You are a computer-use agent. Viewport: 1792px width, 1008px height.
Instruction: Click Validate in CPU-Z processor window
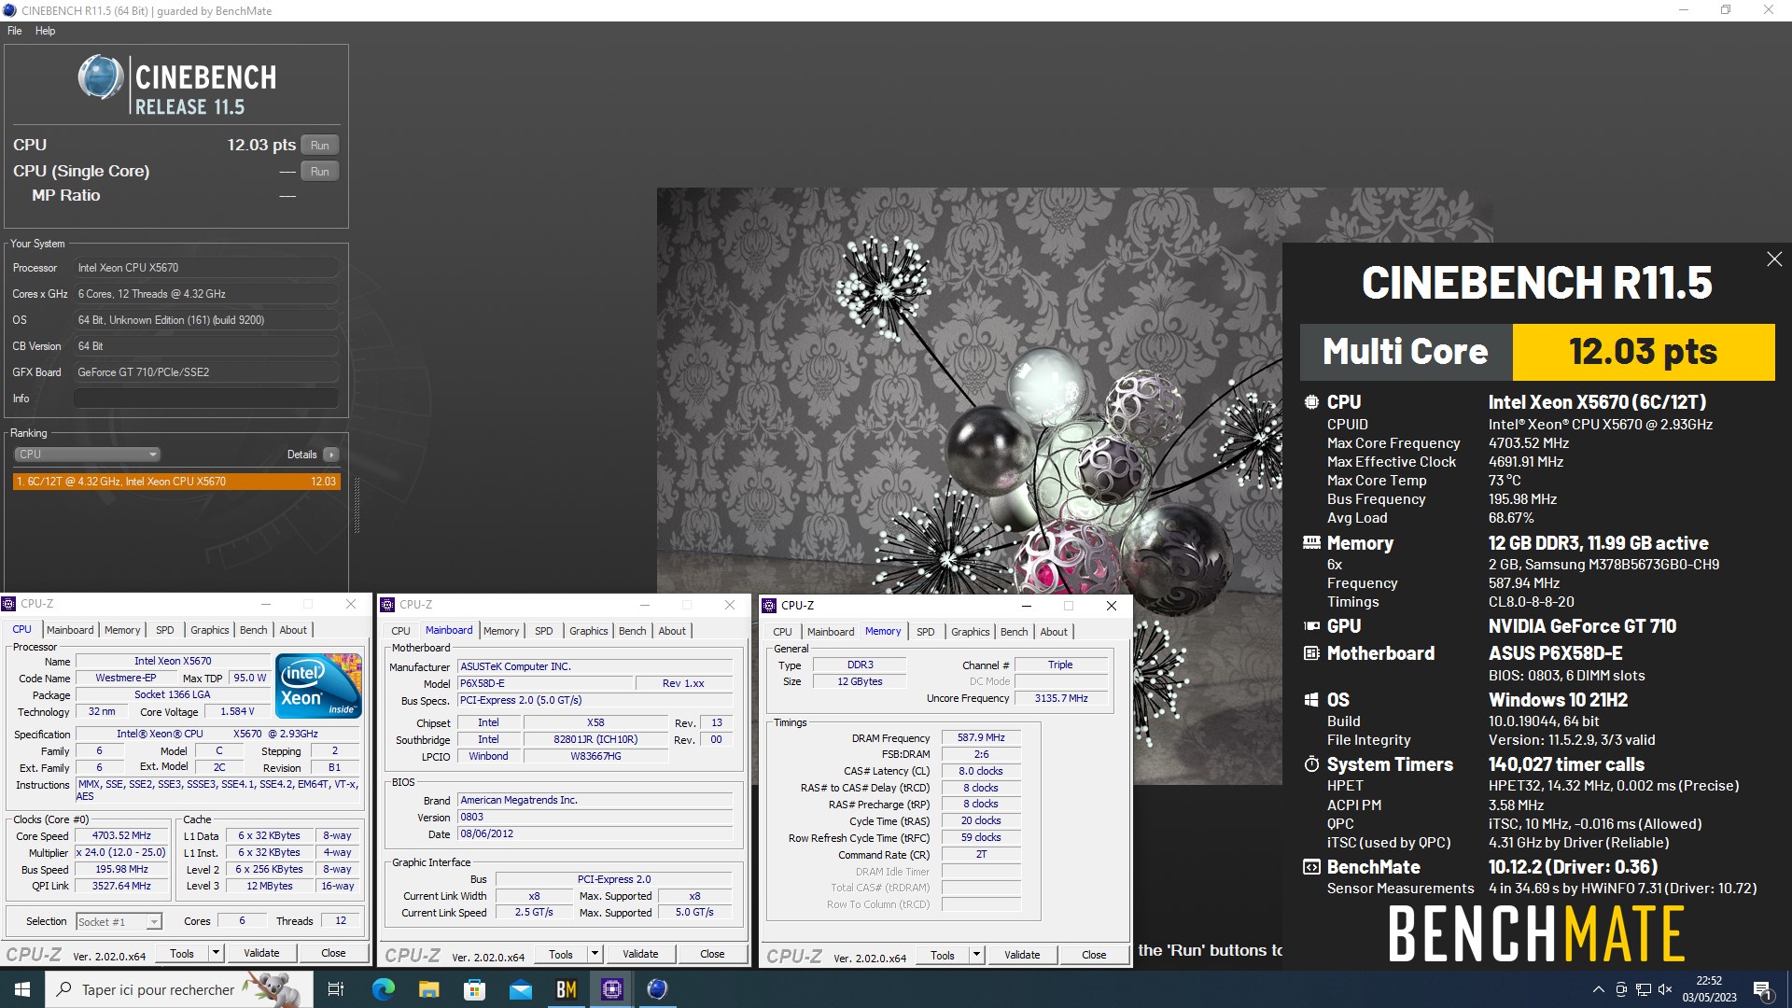[x=261, y=953]
